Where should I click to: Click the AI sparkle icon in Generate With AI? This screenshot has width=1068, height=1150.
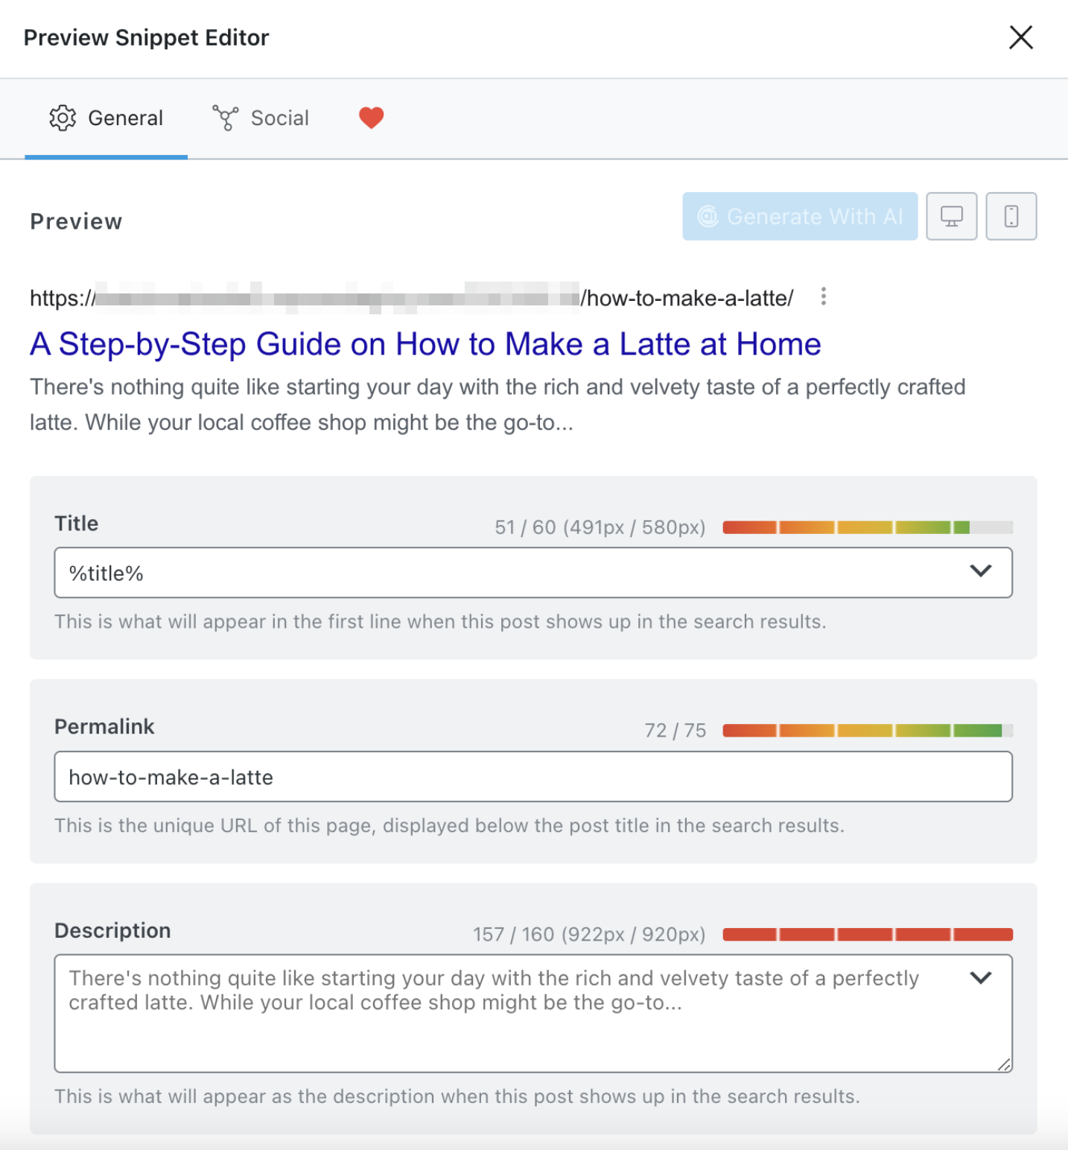(x=708, y=217)
